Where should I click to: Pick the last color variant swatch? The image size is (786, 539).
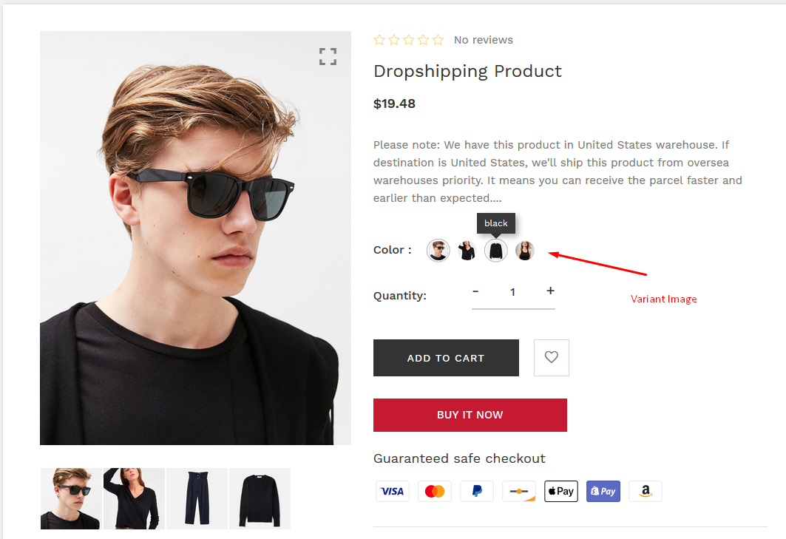(525, 250)
